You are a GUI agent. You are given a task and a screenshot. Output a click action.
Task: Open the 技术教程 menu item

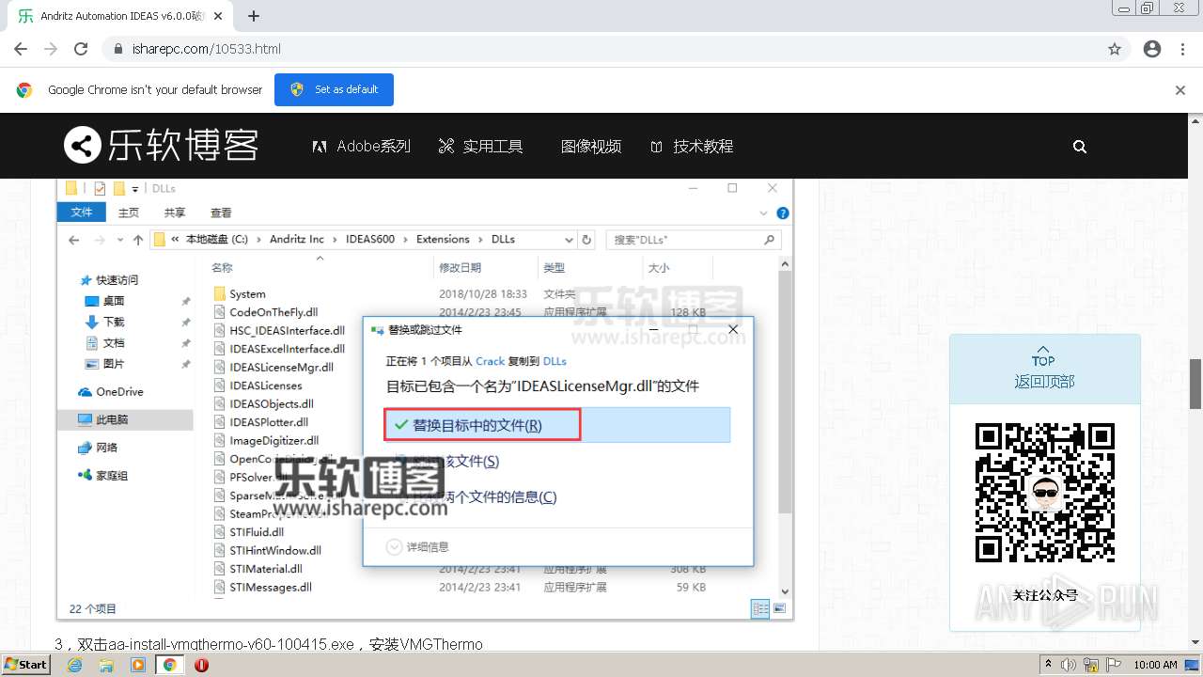click(692, 146)
